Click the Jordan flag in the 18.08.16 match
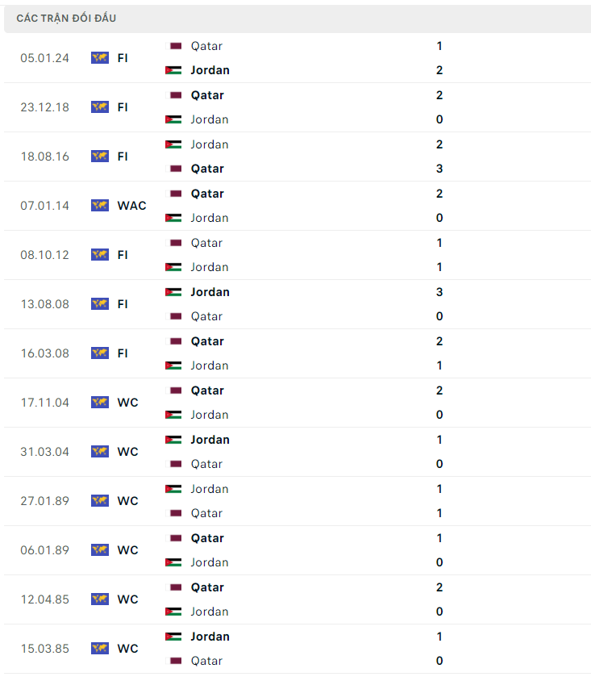The height and width of the screenshot is (685, 591). (173, 144)
